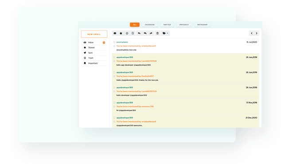Open the Inbox folder
The width and height of the screenshot is (281, 164).
[94, 42]
